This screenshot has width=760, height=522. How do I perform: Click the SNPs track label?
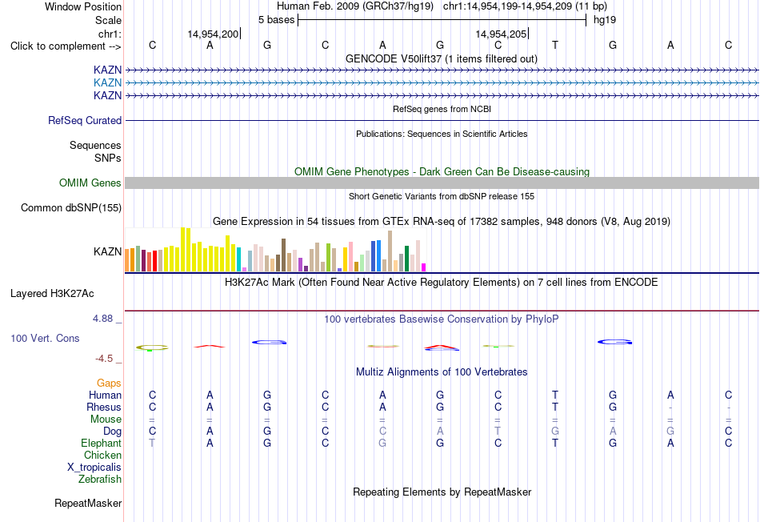click(x=108, y=159)
